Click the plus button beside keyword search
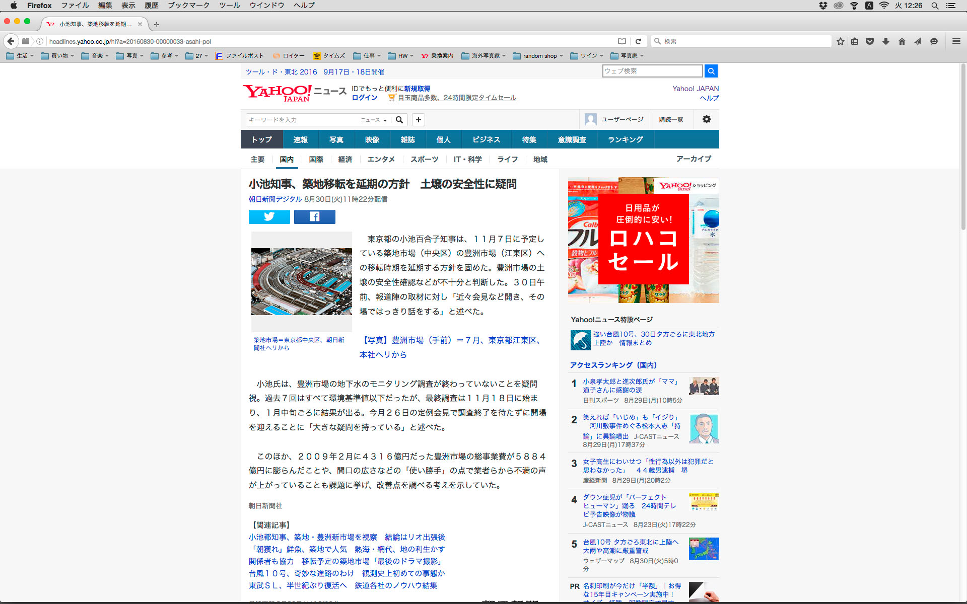 click(418, 120)
